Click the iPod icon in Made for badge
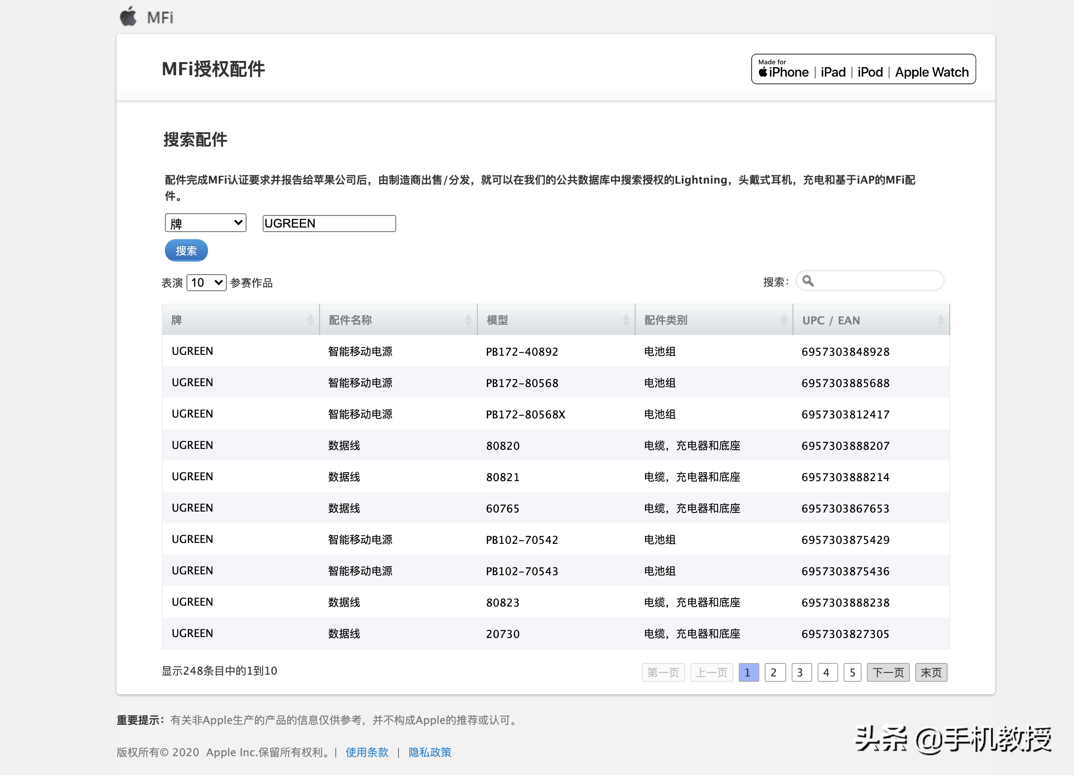Screen dimensions: 1074x775 point(869,71)
